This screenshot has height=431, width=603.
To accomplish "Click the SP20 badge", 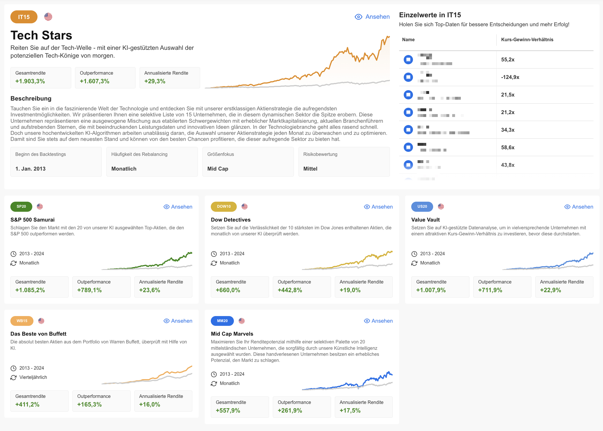I will click(x=21, y=207).
